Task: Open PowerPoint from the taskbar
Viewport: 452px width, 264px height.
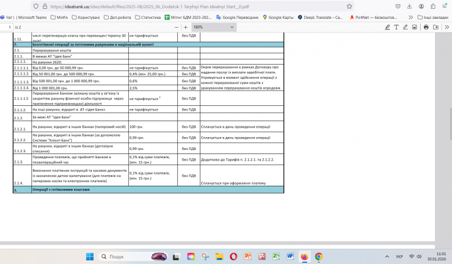Action: (x=248, y=256)
